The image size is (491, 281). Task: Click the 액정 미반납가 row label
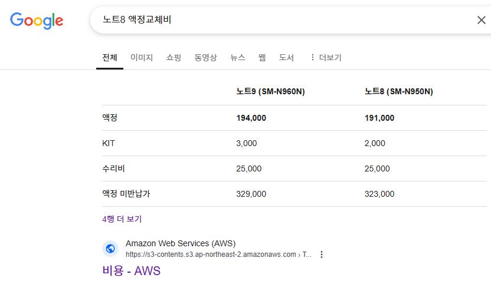[126, 194]
